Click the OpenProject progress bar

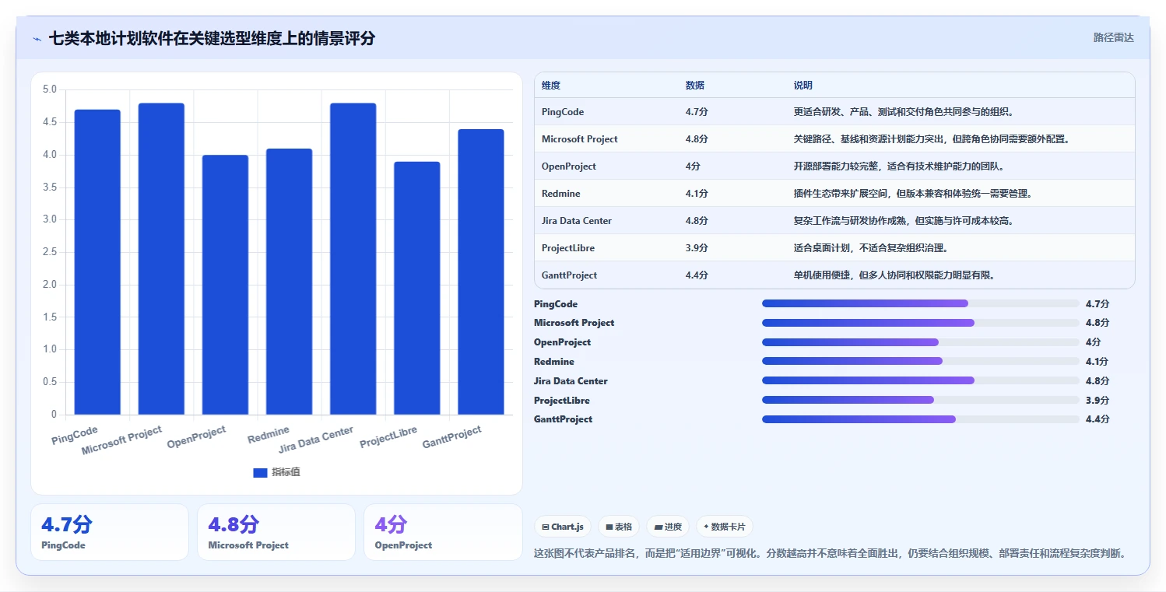tap(921, 342)
